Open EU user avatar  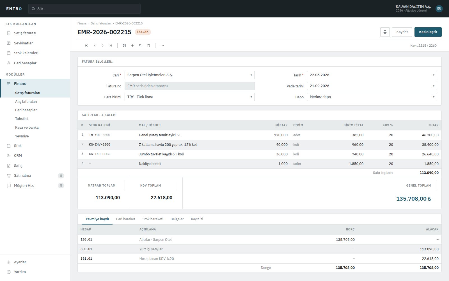[439, 8]
